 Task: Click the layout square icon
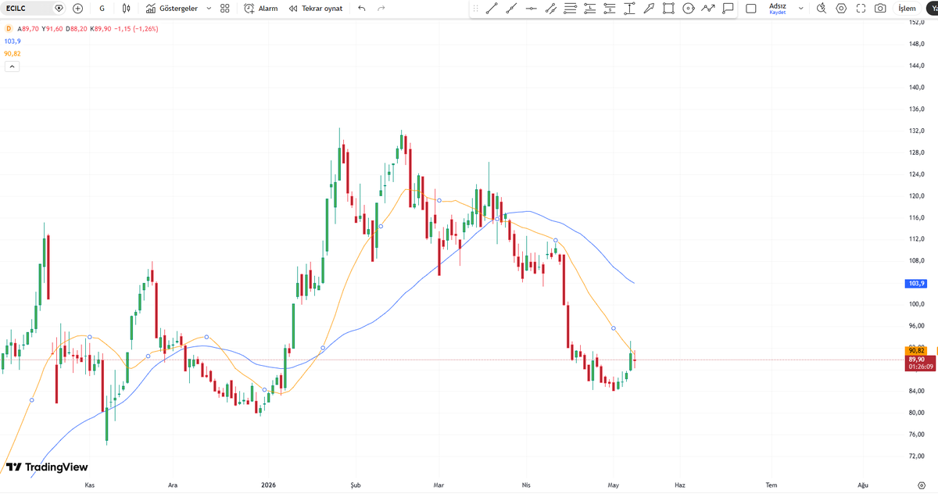[x=751, y=9]
